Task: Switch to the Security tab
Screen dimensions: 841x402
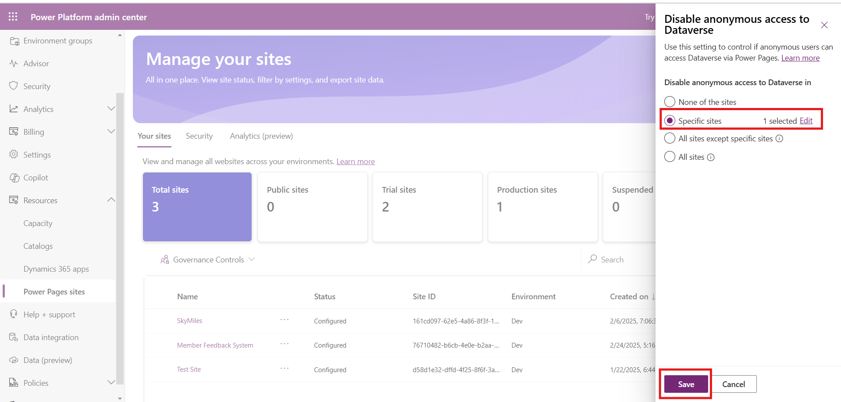Action: tap(199, 136)
